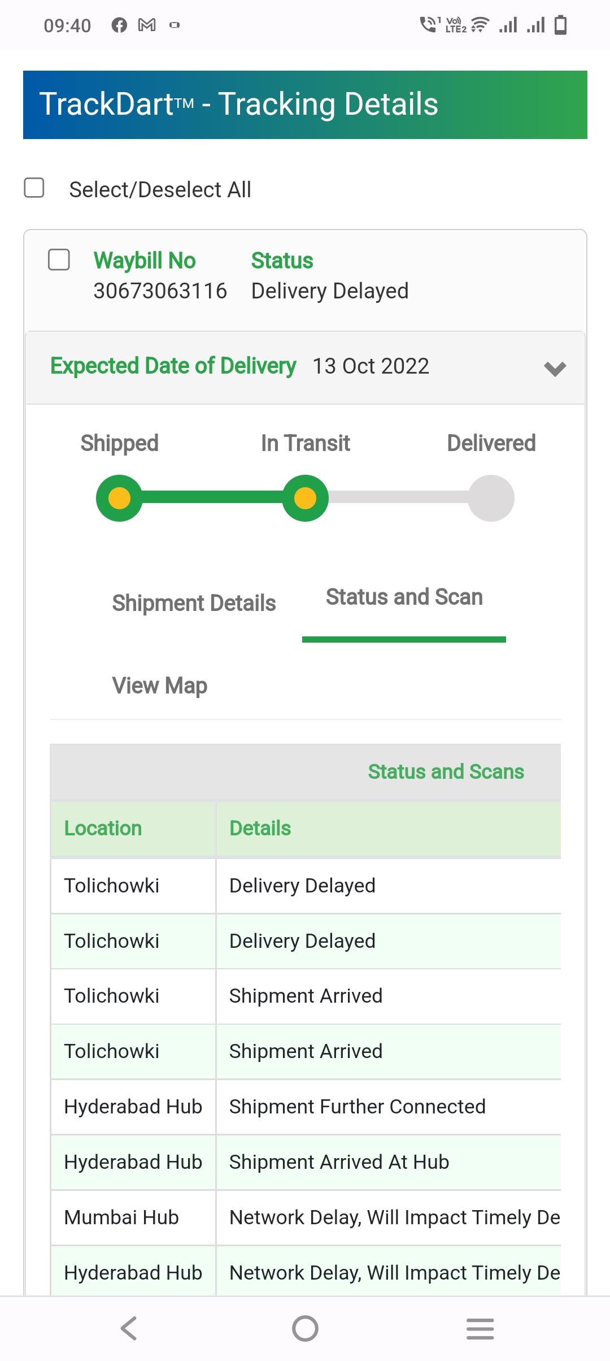This screenshot has width=610, height=1361.
Task: Tap the Wi-Fi icon in status bar
Action: pyautogui.click(x=480, y=25)
